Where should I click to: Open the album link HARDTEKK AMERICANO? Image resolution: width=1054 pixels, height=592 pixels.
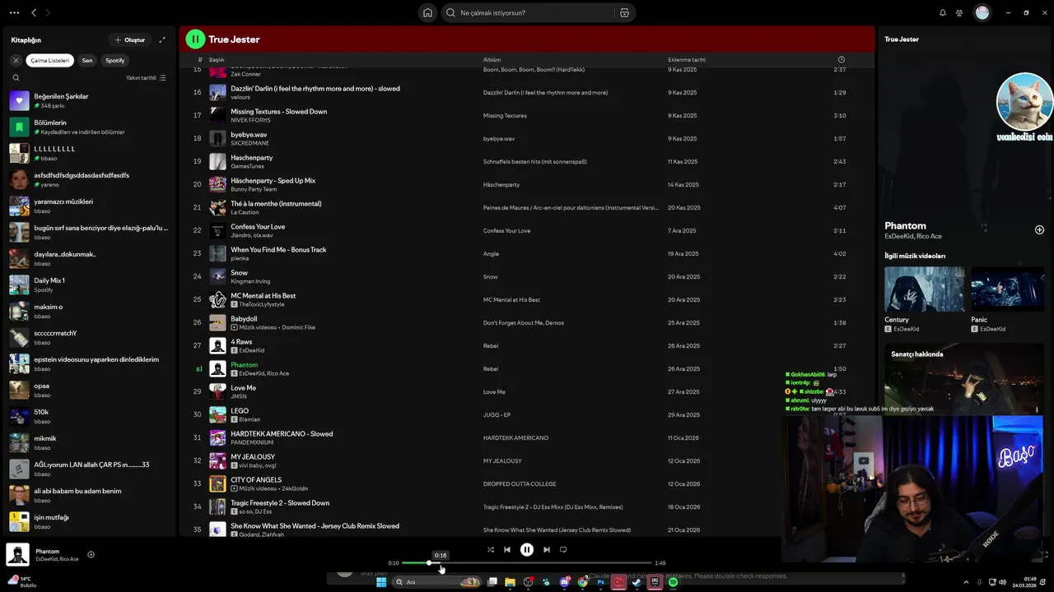(x=515, y=437)
